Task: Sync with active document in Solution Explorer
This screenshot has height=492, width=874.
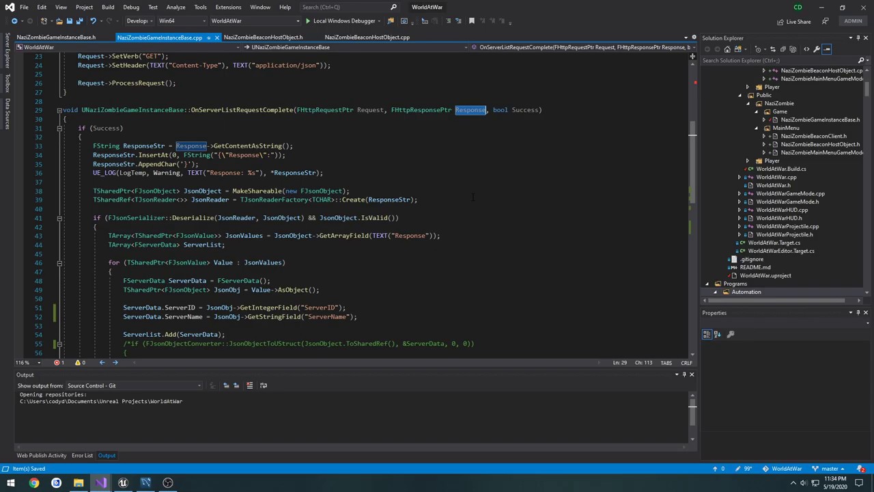Action: pyautogui.click(x=773, y=49)
